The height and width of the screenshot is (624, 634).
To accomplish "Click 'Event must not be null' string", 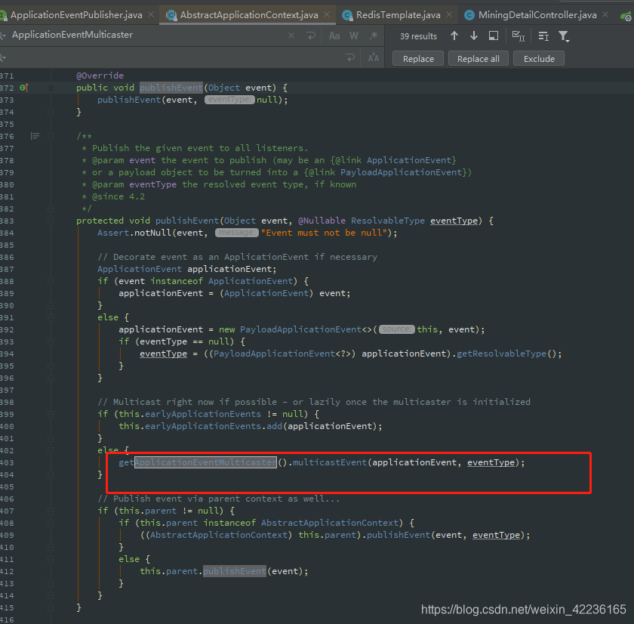I will [x=326, y=233].
